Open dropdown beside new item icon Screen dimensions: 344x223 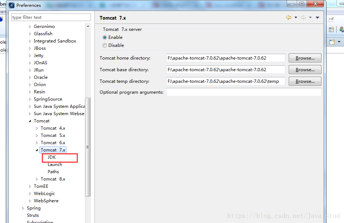pyautogui.click(x=339, y=42)
